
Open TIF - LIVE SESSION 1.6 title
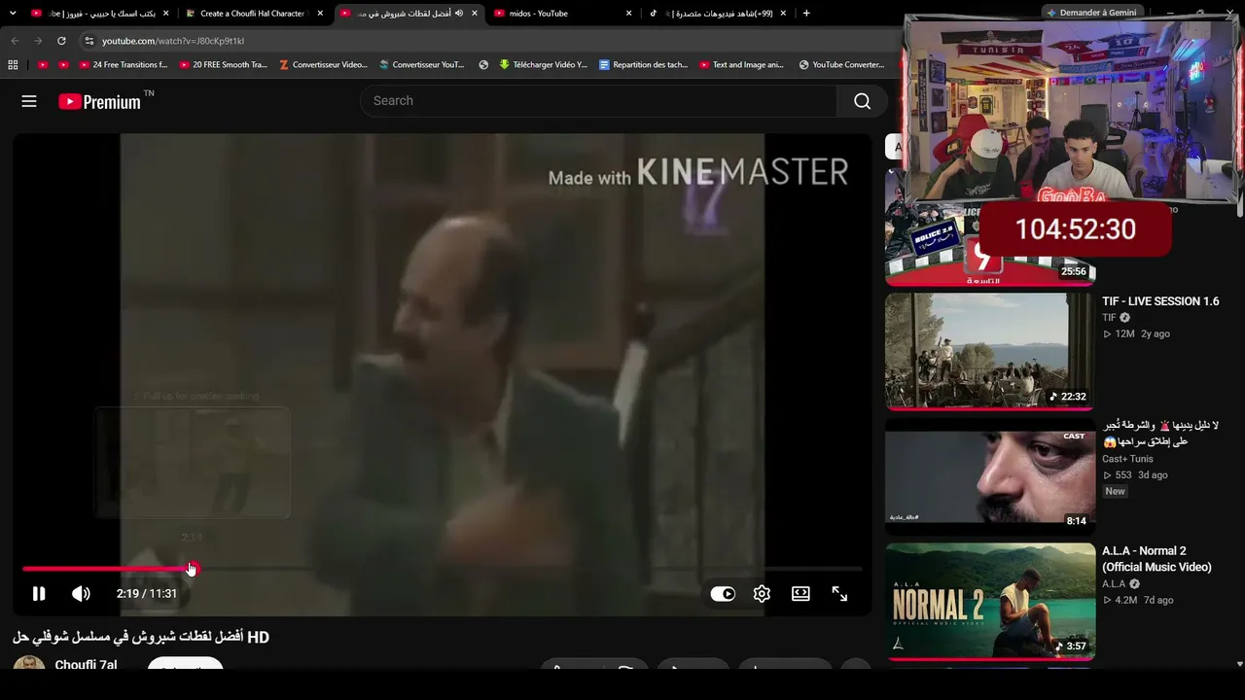pos(1160,301)
